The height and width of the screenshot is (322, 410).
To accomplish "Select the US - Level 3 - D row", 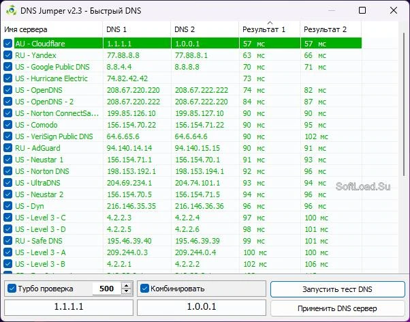I will click(x=183, y=229).
